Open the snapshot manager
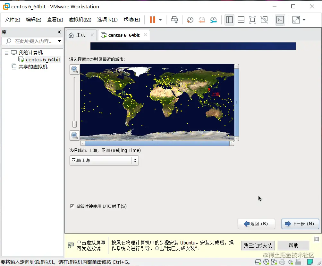The height and width of the screenshot is (266, 322). tap(214, 20)
